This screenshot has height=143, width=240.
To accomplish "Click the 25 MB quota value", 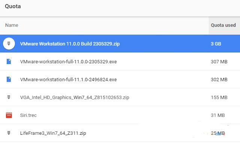I will point(217,133).
